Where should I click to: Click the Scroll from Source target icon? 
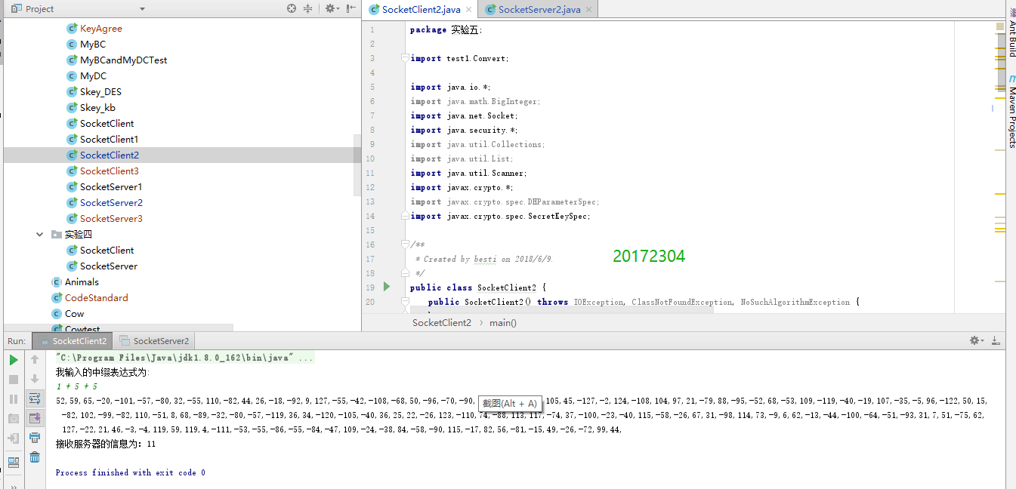pyautogui.click(x=292, y=8)
